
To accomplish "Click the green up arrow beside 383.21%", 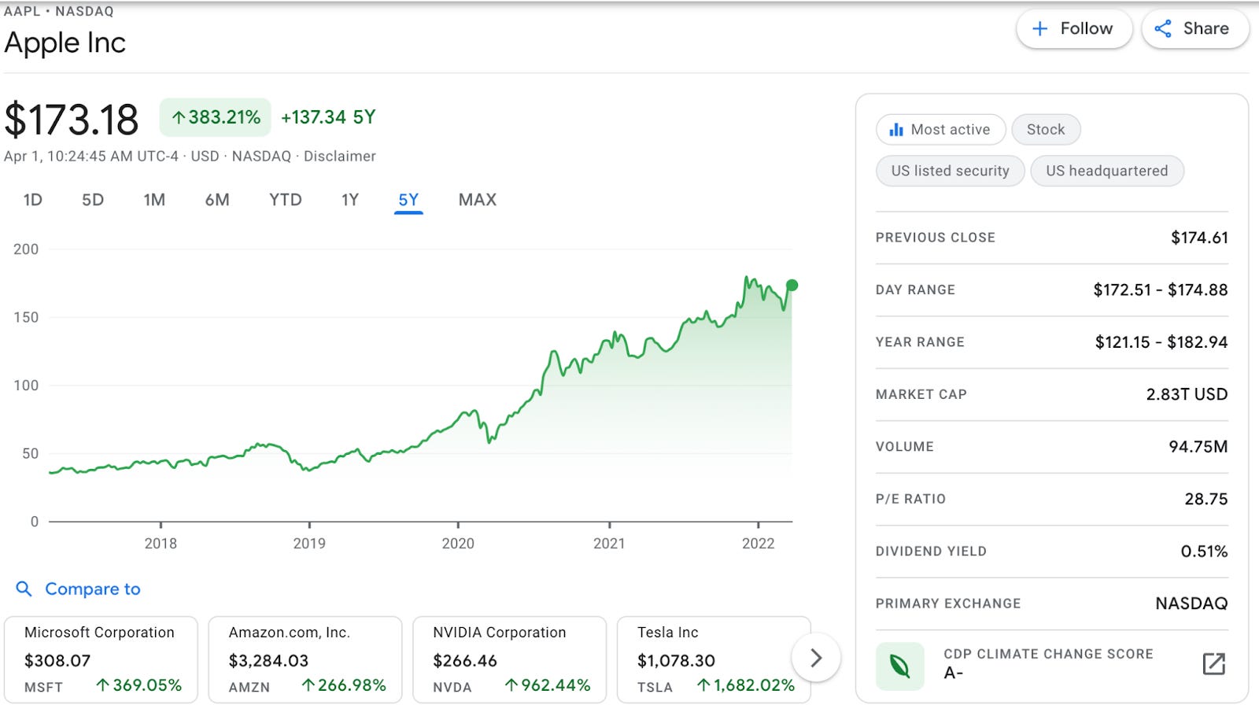I will (179, 118).
